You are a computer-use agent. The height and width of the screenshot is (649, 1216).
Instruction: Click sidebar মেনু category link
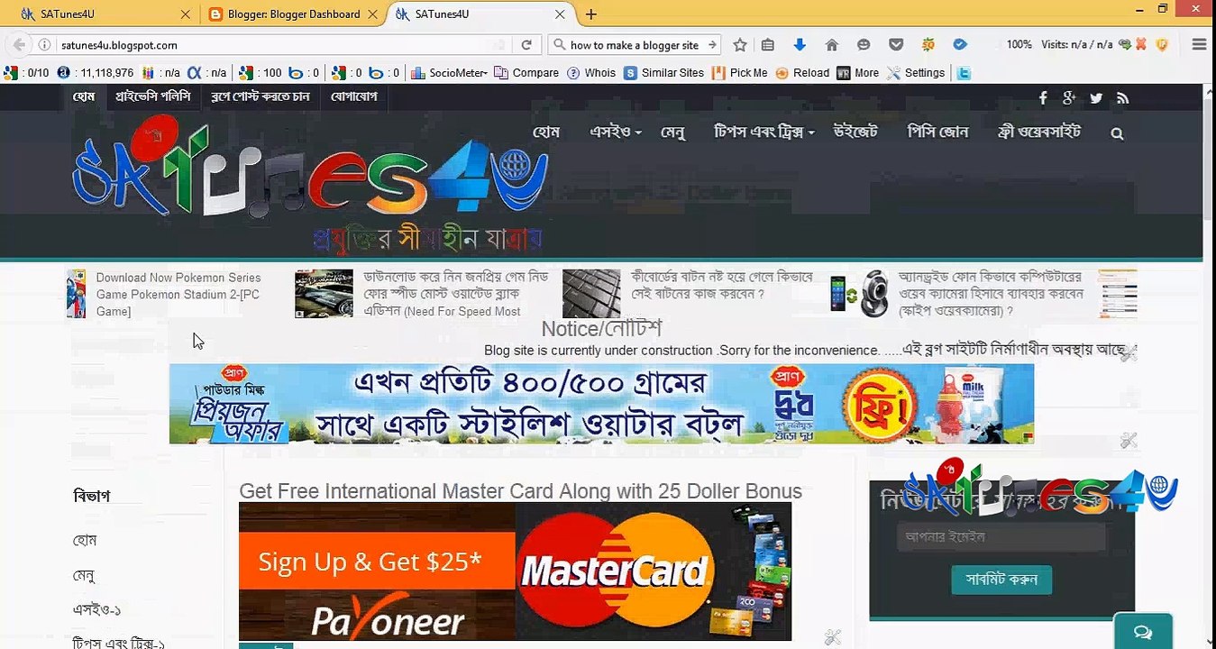click(x=84, y=576)
